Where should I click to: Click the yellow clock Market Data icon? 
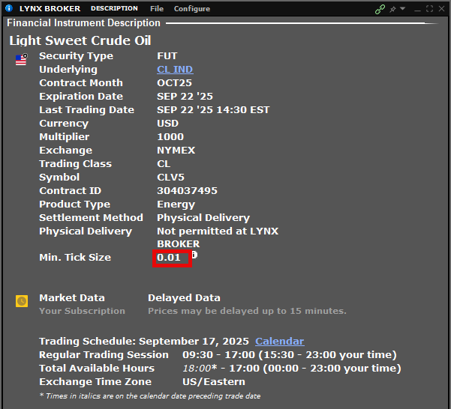[22, 300]
